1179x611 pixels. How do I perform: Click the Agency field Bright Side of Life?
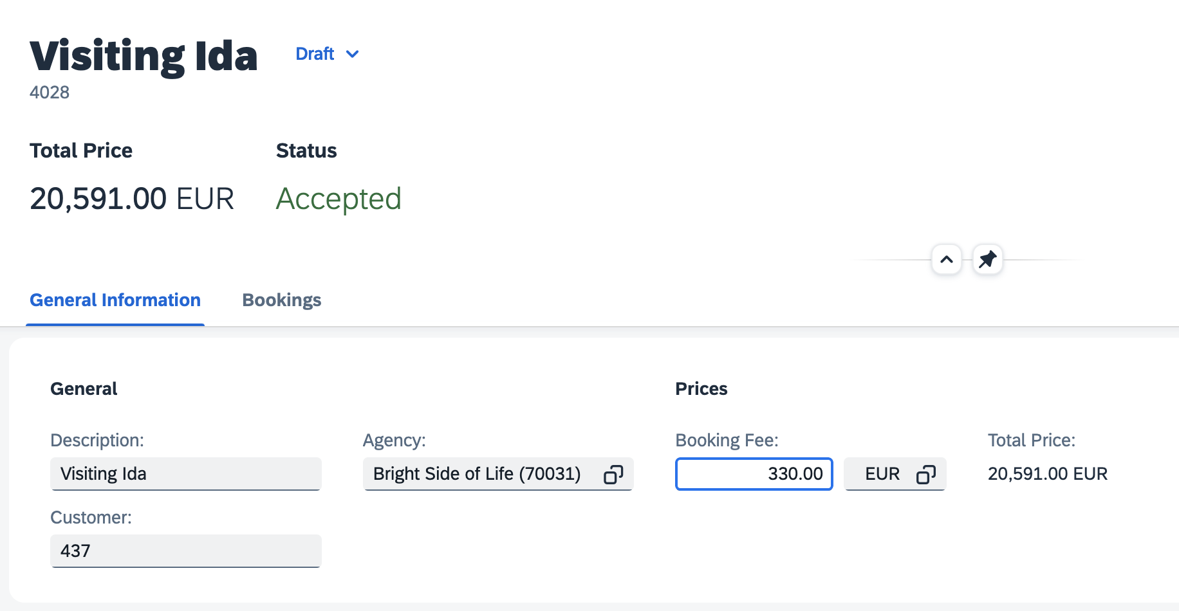coord(498,474)
